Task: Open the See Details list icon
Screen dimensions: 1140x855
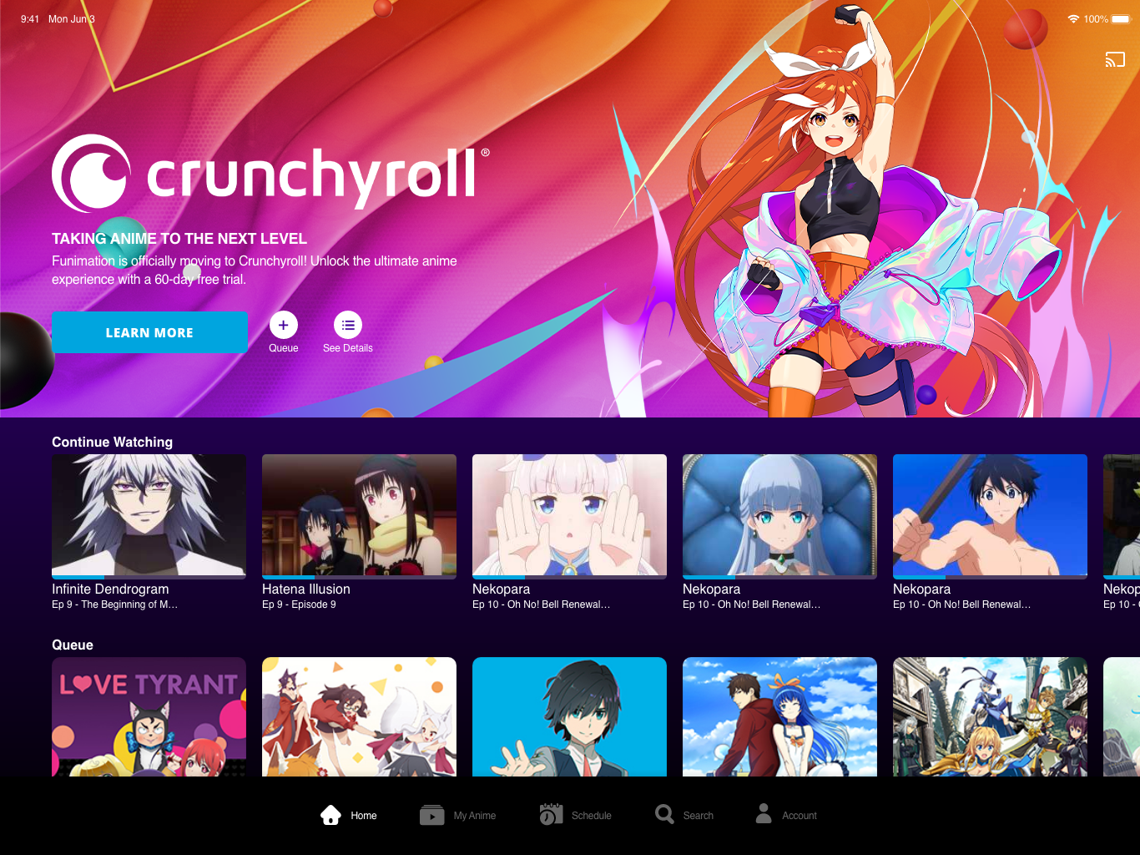Action: click(x=348, y=325)
